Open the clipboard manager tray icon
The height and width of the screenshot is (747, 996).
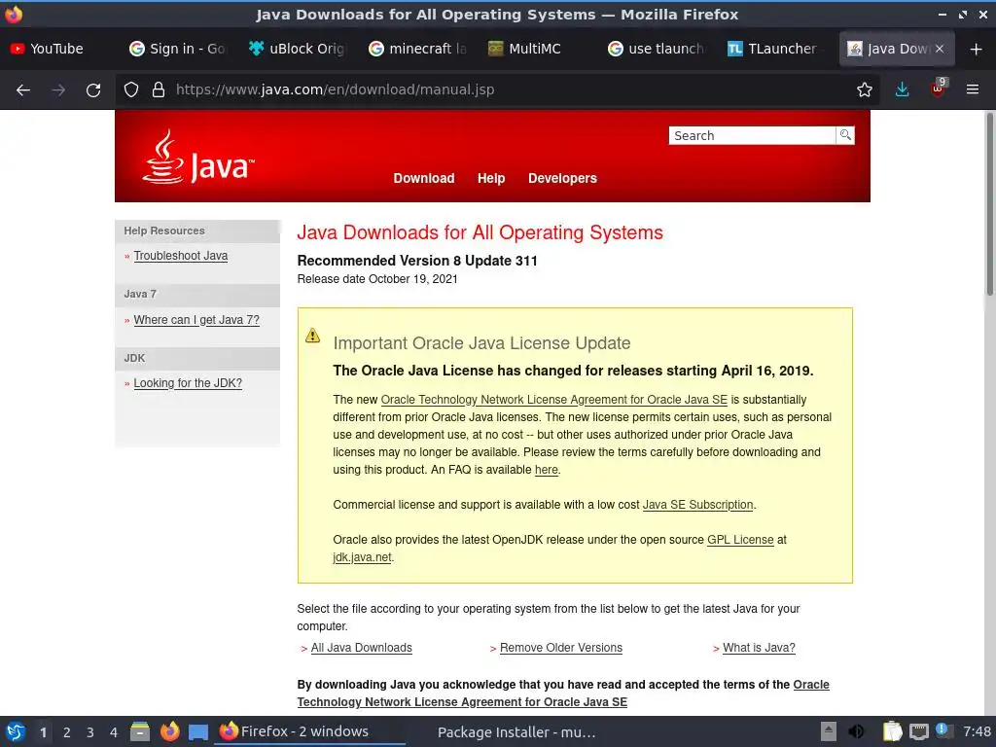point(892,731)
